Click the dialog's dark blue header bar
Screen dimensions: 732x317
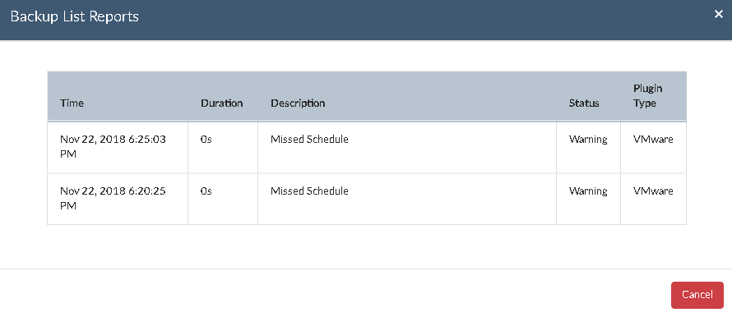(366, 20)
